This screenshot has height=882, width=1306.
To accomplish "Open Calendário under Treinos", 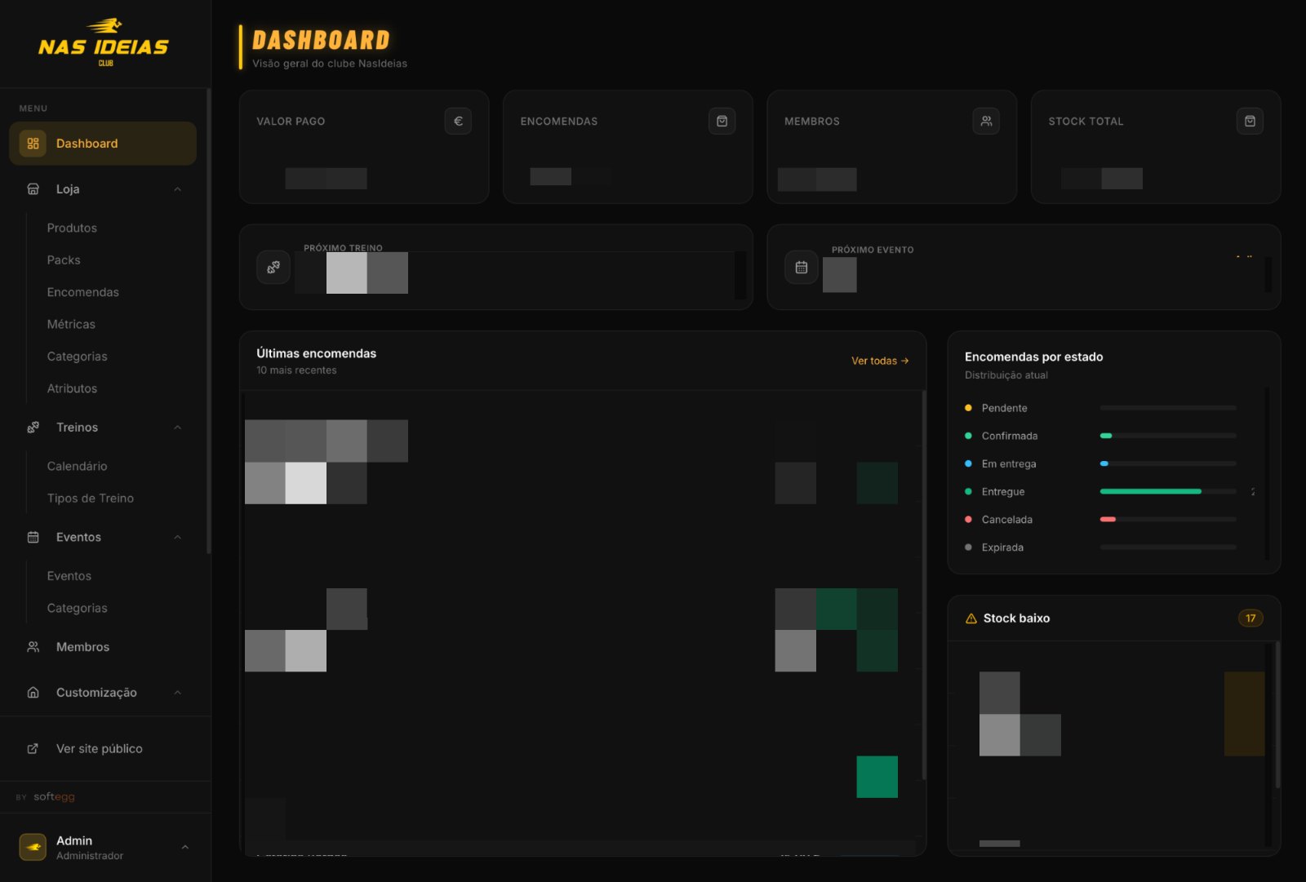I will tap(77, 467).
